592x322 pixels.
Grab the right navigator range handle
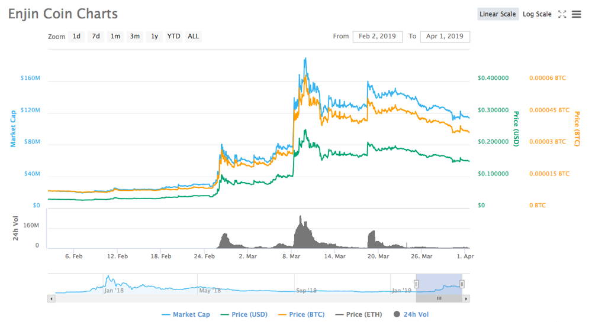[462, 284]
